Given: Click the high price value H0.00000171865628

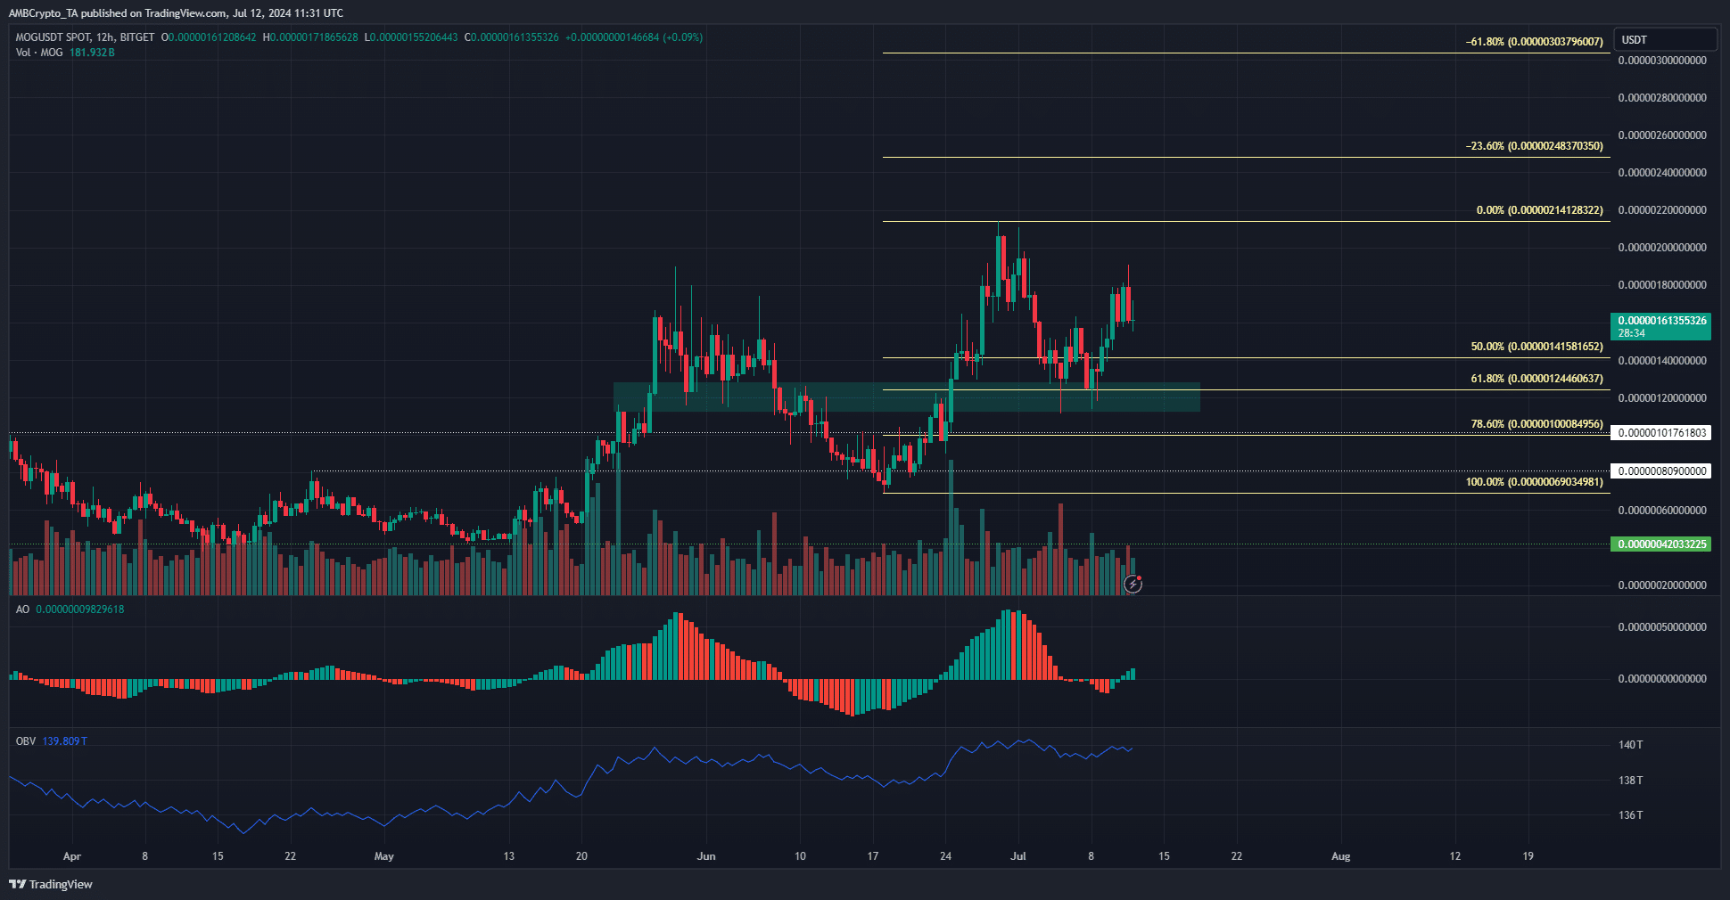Looking at the screenshot, I should (x=310, y=37).
